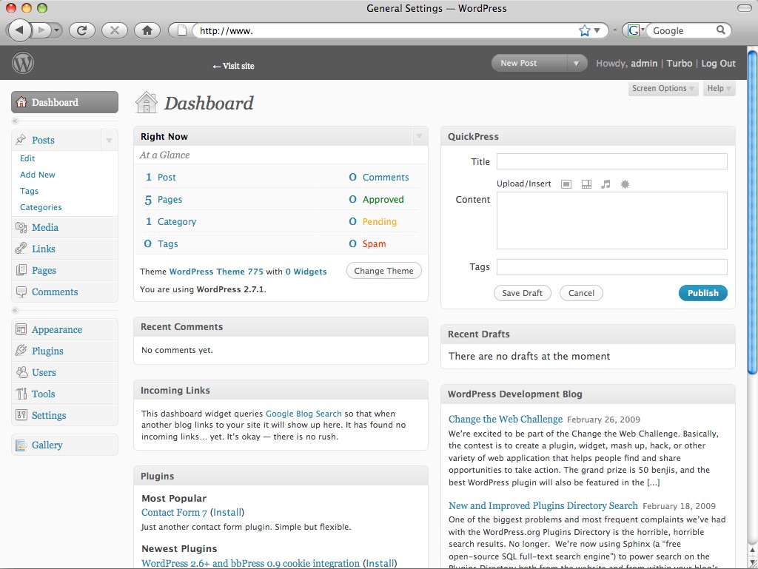
Task: Click the Turbo link
Action: 680,64
